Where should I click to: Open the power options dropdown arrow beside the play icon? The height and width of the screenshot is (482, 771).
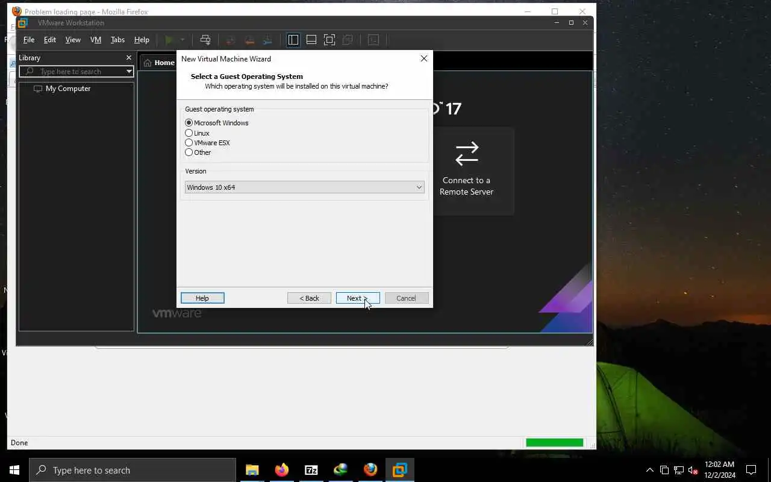(183, 40)
